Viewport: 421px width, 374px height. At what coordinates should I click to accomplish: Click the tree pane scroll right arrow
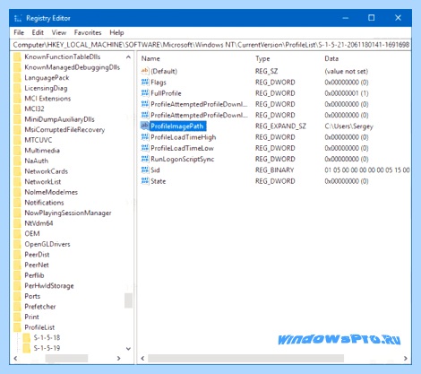click(118, 358)
